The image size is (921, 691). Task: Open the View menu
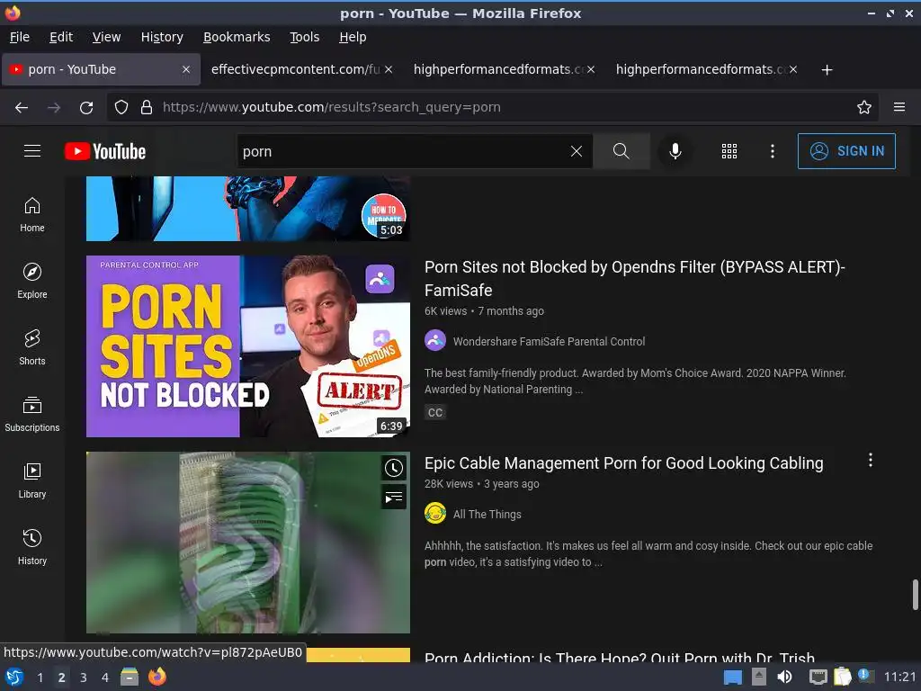[106, 37]
